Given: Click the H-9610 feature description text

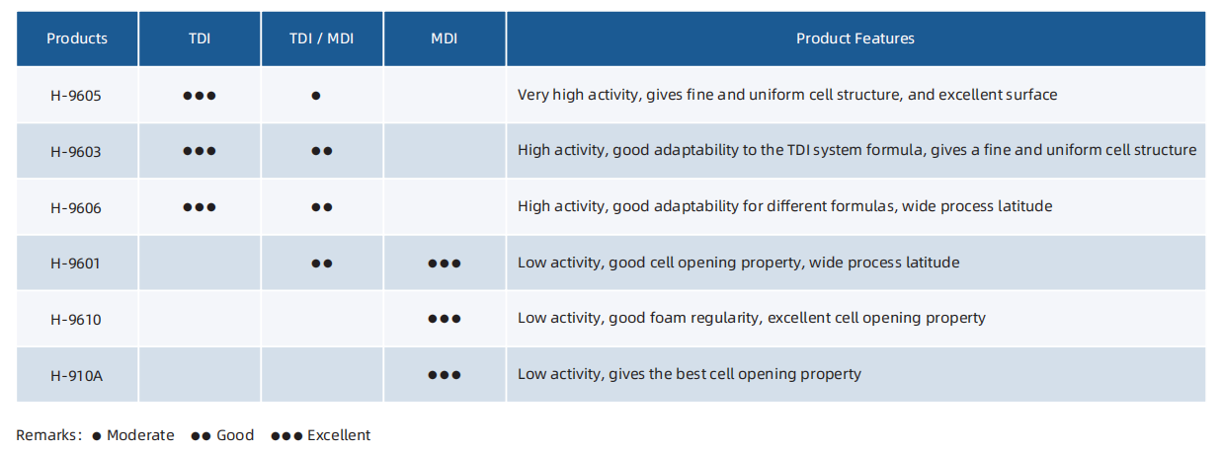Looking at the screenshot, I should tap(752, 318).
